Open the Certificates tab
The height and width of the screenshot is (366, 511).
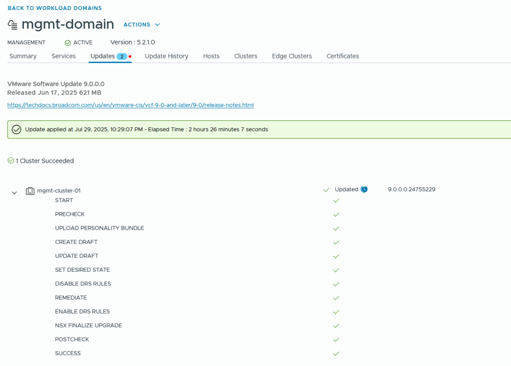[342, 56]
